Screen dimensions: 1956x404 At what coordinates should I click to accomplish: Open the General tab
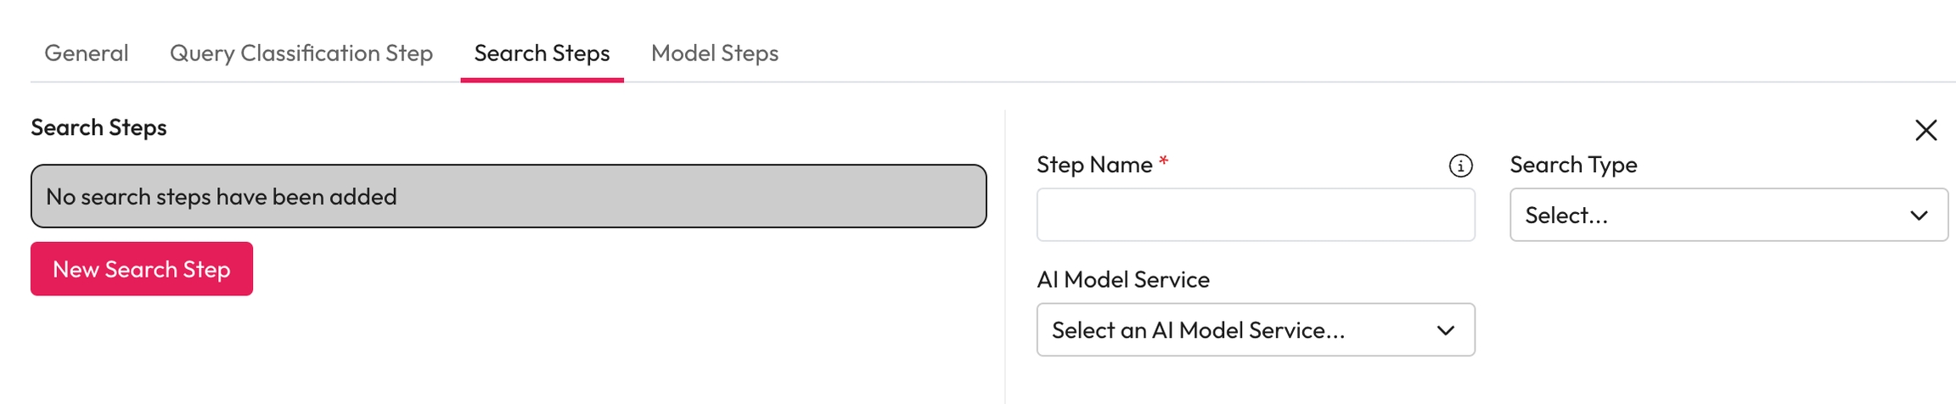point(87,53)
